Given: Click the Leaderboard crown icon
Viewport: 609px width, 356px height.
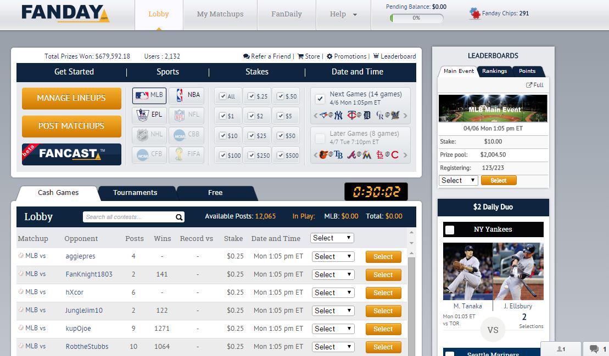Looking at the screenshot, I should point(376,56).
